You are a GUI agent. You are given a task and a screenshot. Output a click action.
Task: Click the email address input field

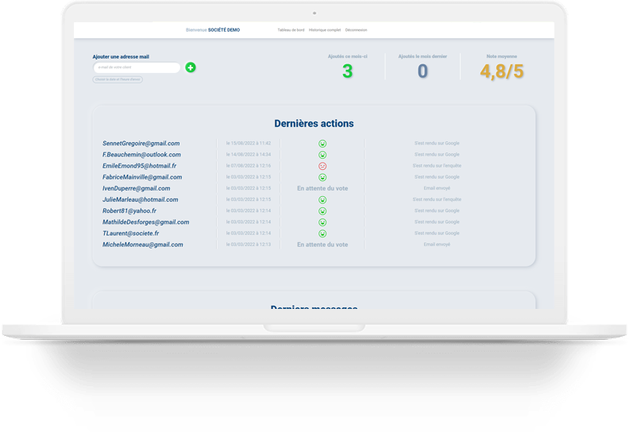pos(137,67)
